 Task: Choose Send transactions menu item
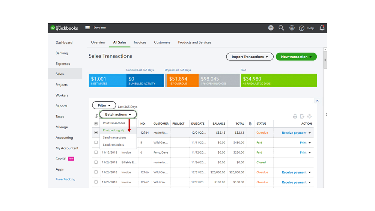114,137
